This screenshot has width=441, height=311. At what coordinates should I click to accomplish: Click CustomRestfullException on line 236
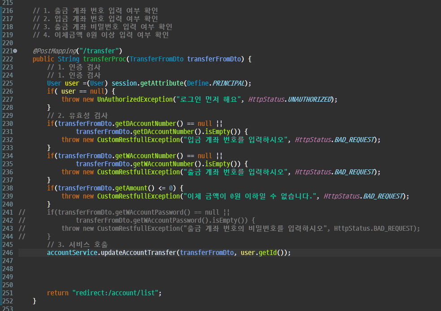[138, 172]
